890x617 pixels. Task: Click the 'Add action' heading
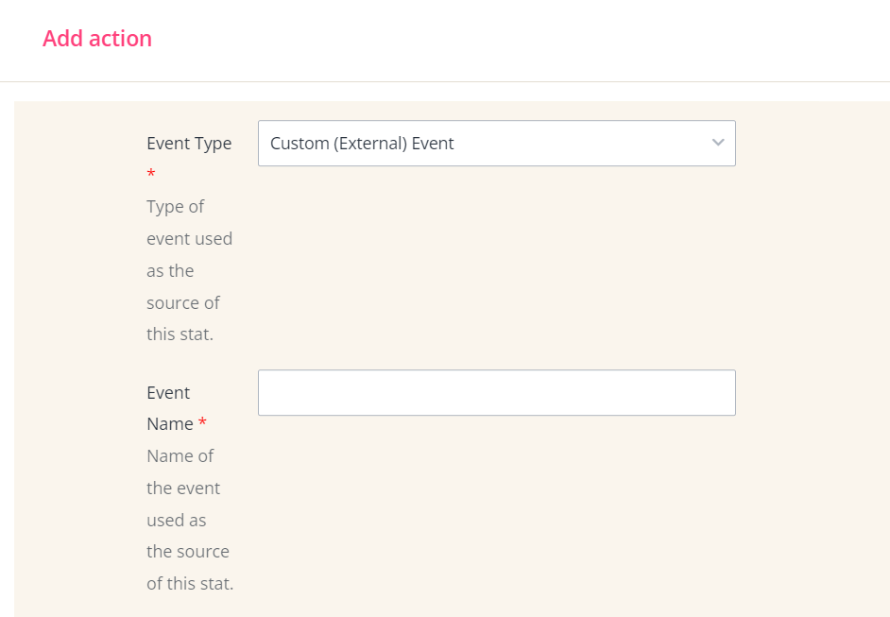(x=97, y=39)
